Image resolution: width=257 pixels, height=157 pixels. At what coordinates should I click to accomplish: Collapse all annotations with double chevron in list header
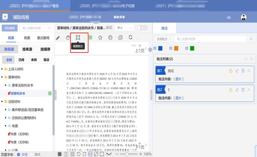[251, 59]
